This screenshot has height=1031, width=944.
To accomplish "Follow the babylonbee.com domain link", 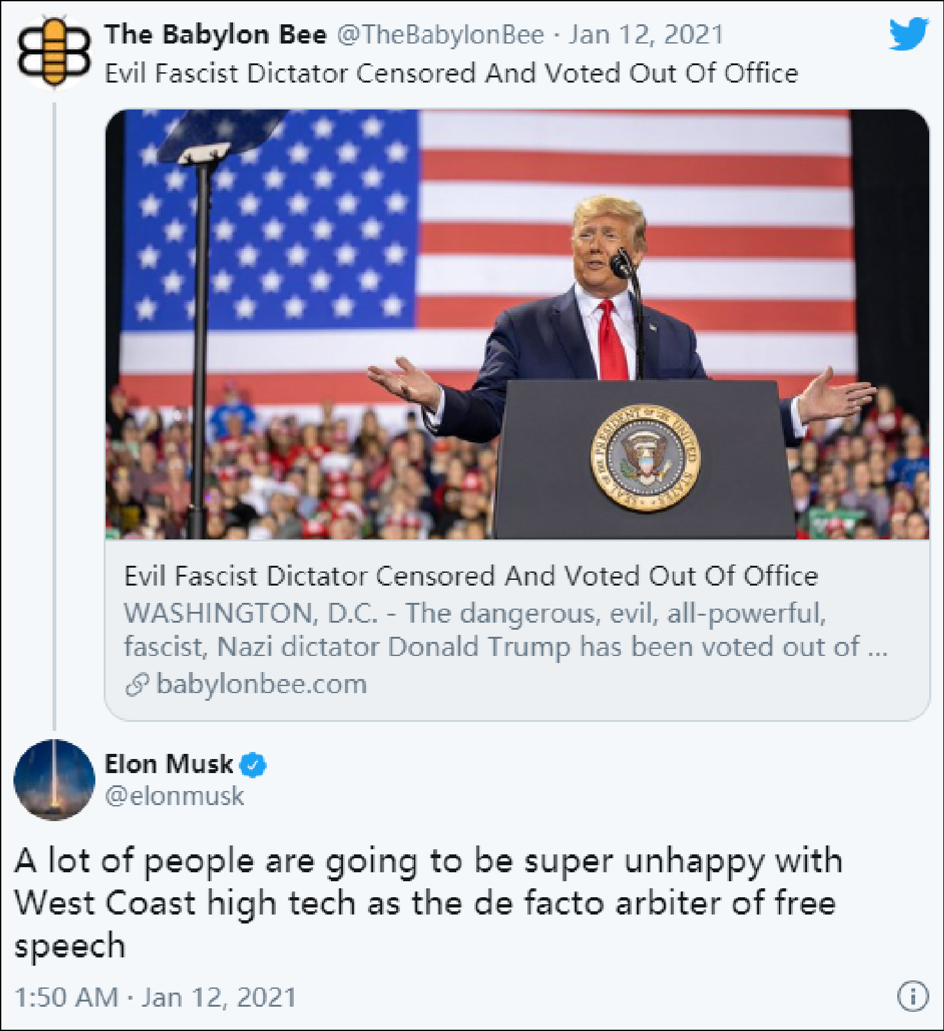I will pos(261,684).
